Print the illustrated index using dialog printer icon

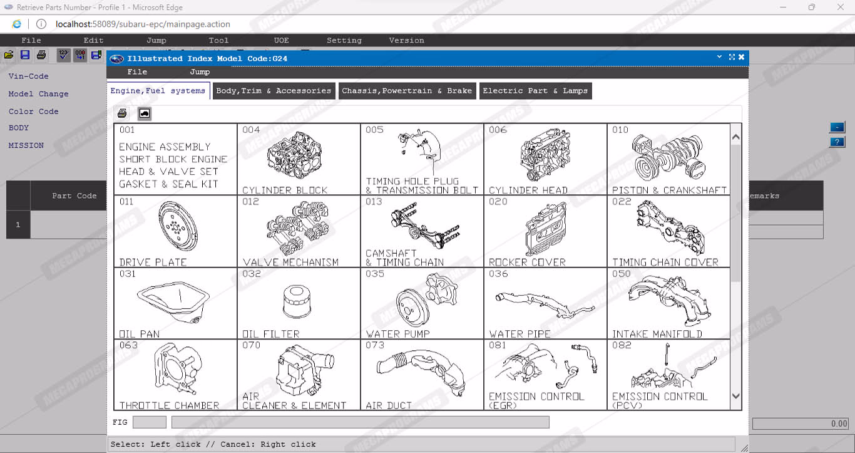point(123,113)
